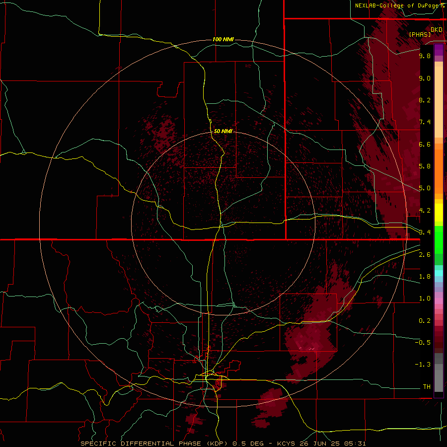Click the "KCYS" station identifier
Viewport: 447px width, 447px height.
pyautogui.click(x=286, y=444)
